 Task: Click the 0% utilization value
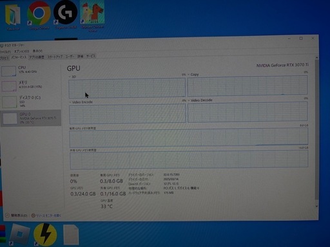[73, 181]
